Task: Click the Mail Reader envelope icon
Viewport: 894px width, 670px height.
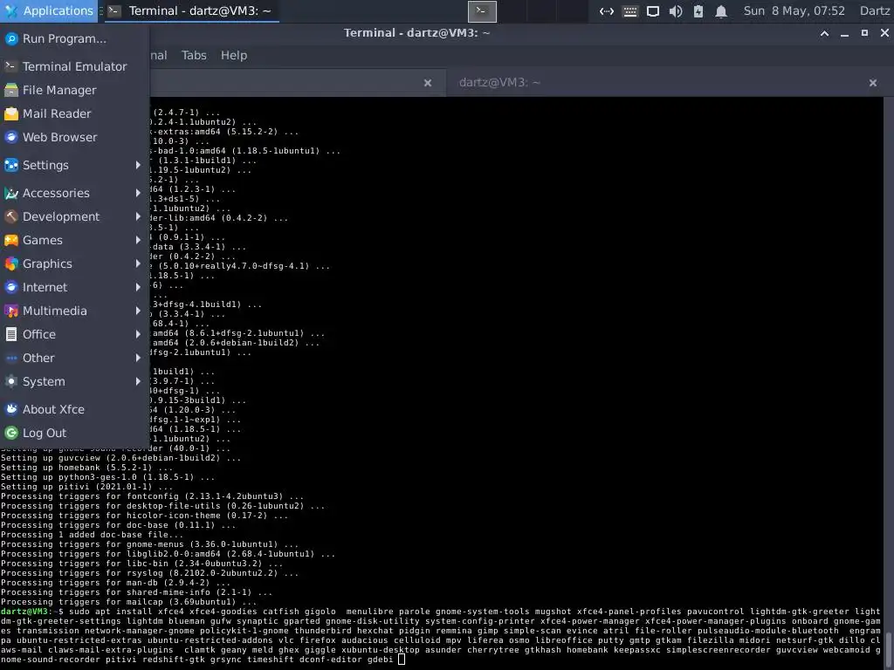Action: pos(10,113)
